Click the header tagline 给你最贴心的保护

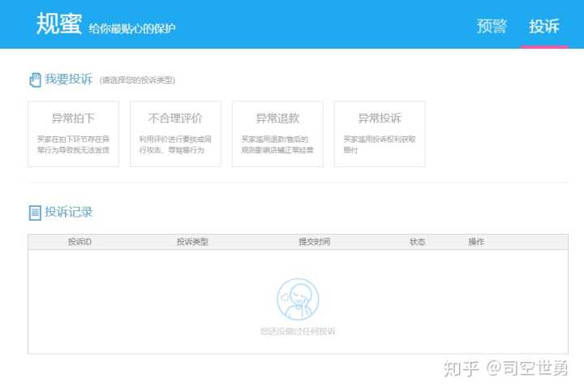point(132,28)
